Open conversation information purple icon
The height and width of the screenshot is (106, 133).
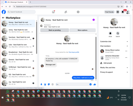[x=94, y=20]
